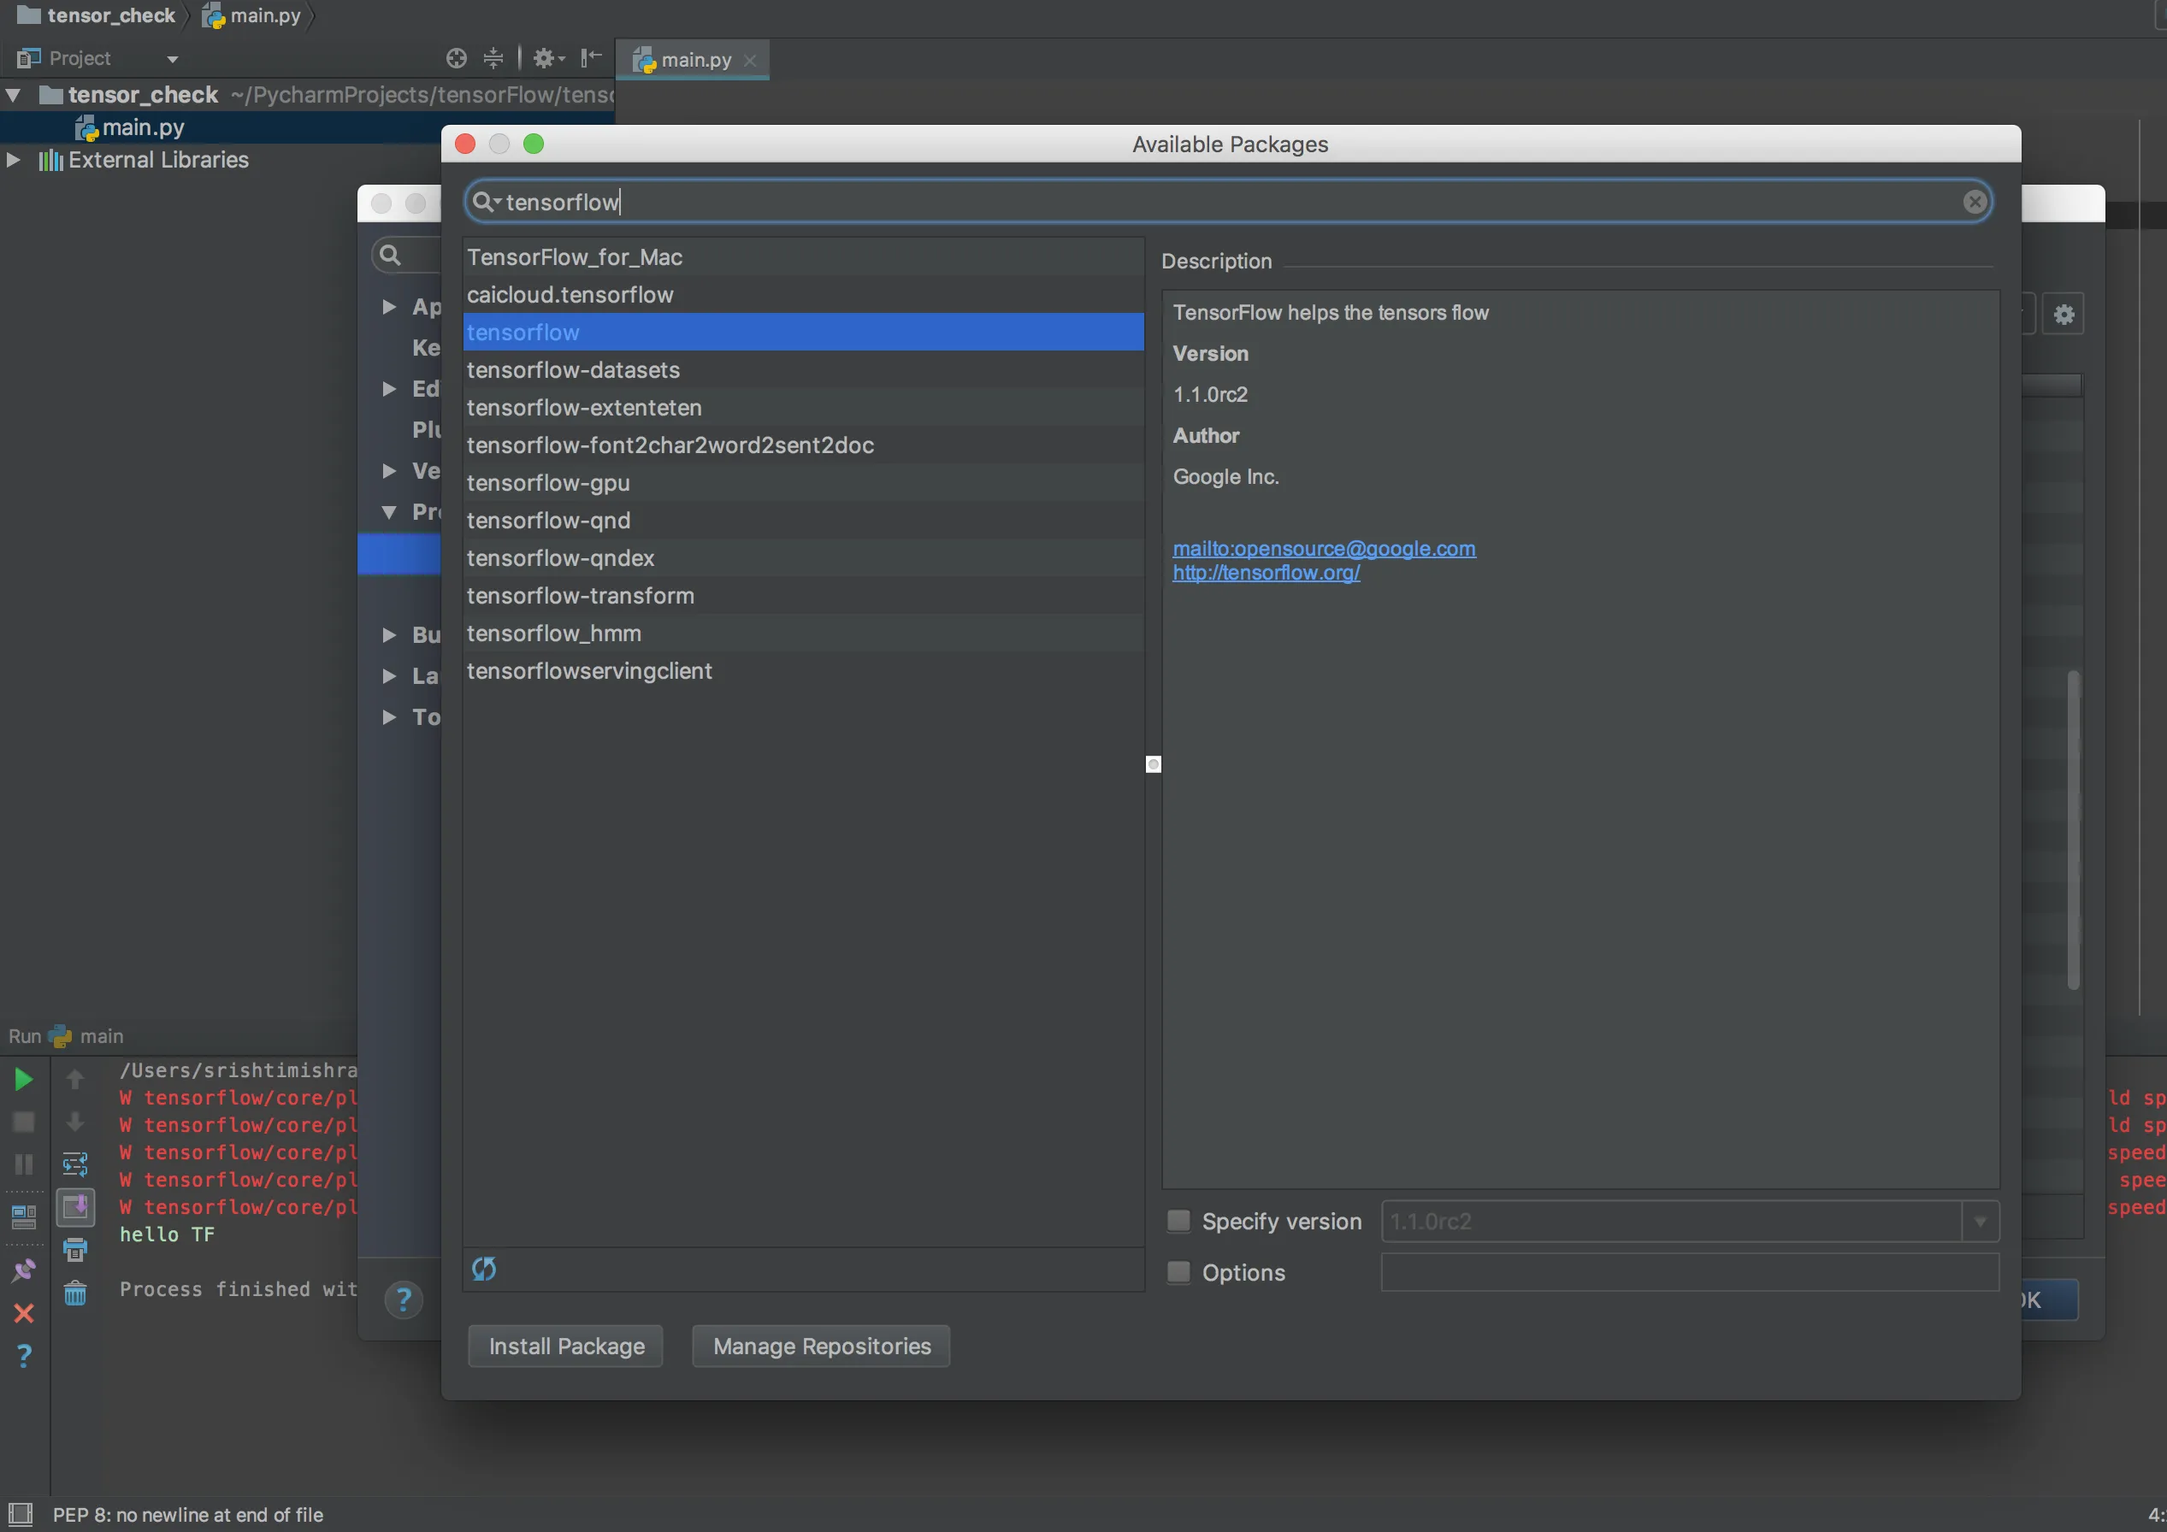This screenshot has height=1532, width=2167.
Task: Open the version number dropdown arrow
Action: click(x=1979, y=1221)
